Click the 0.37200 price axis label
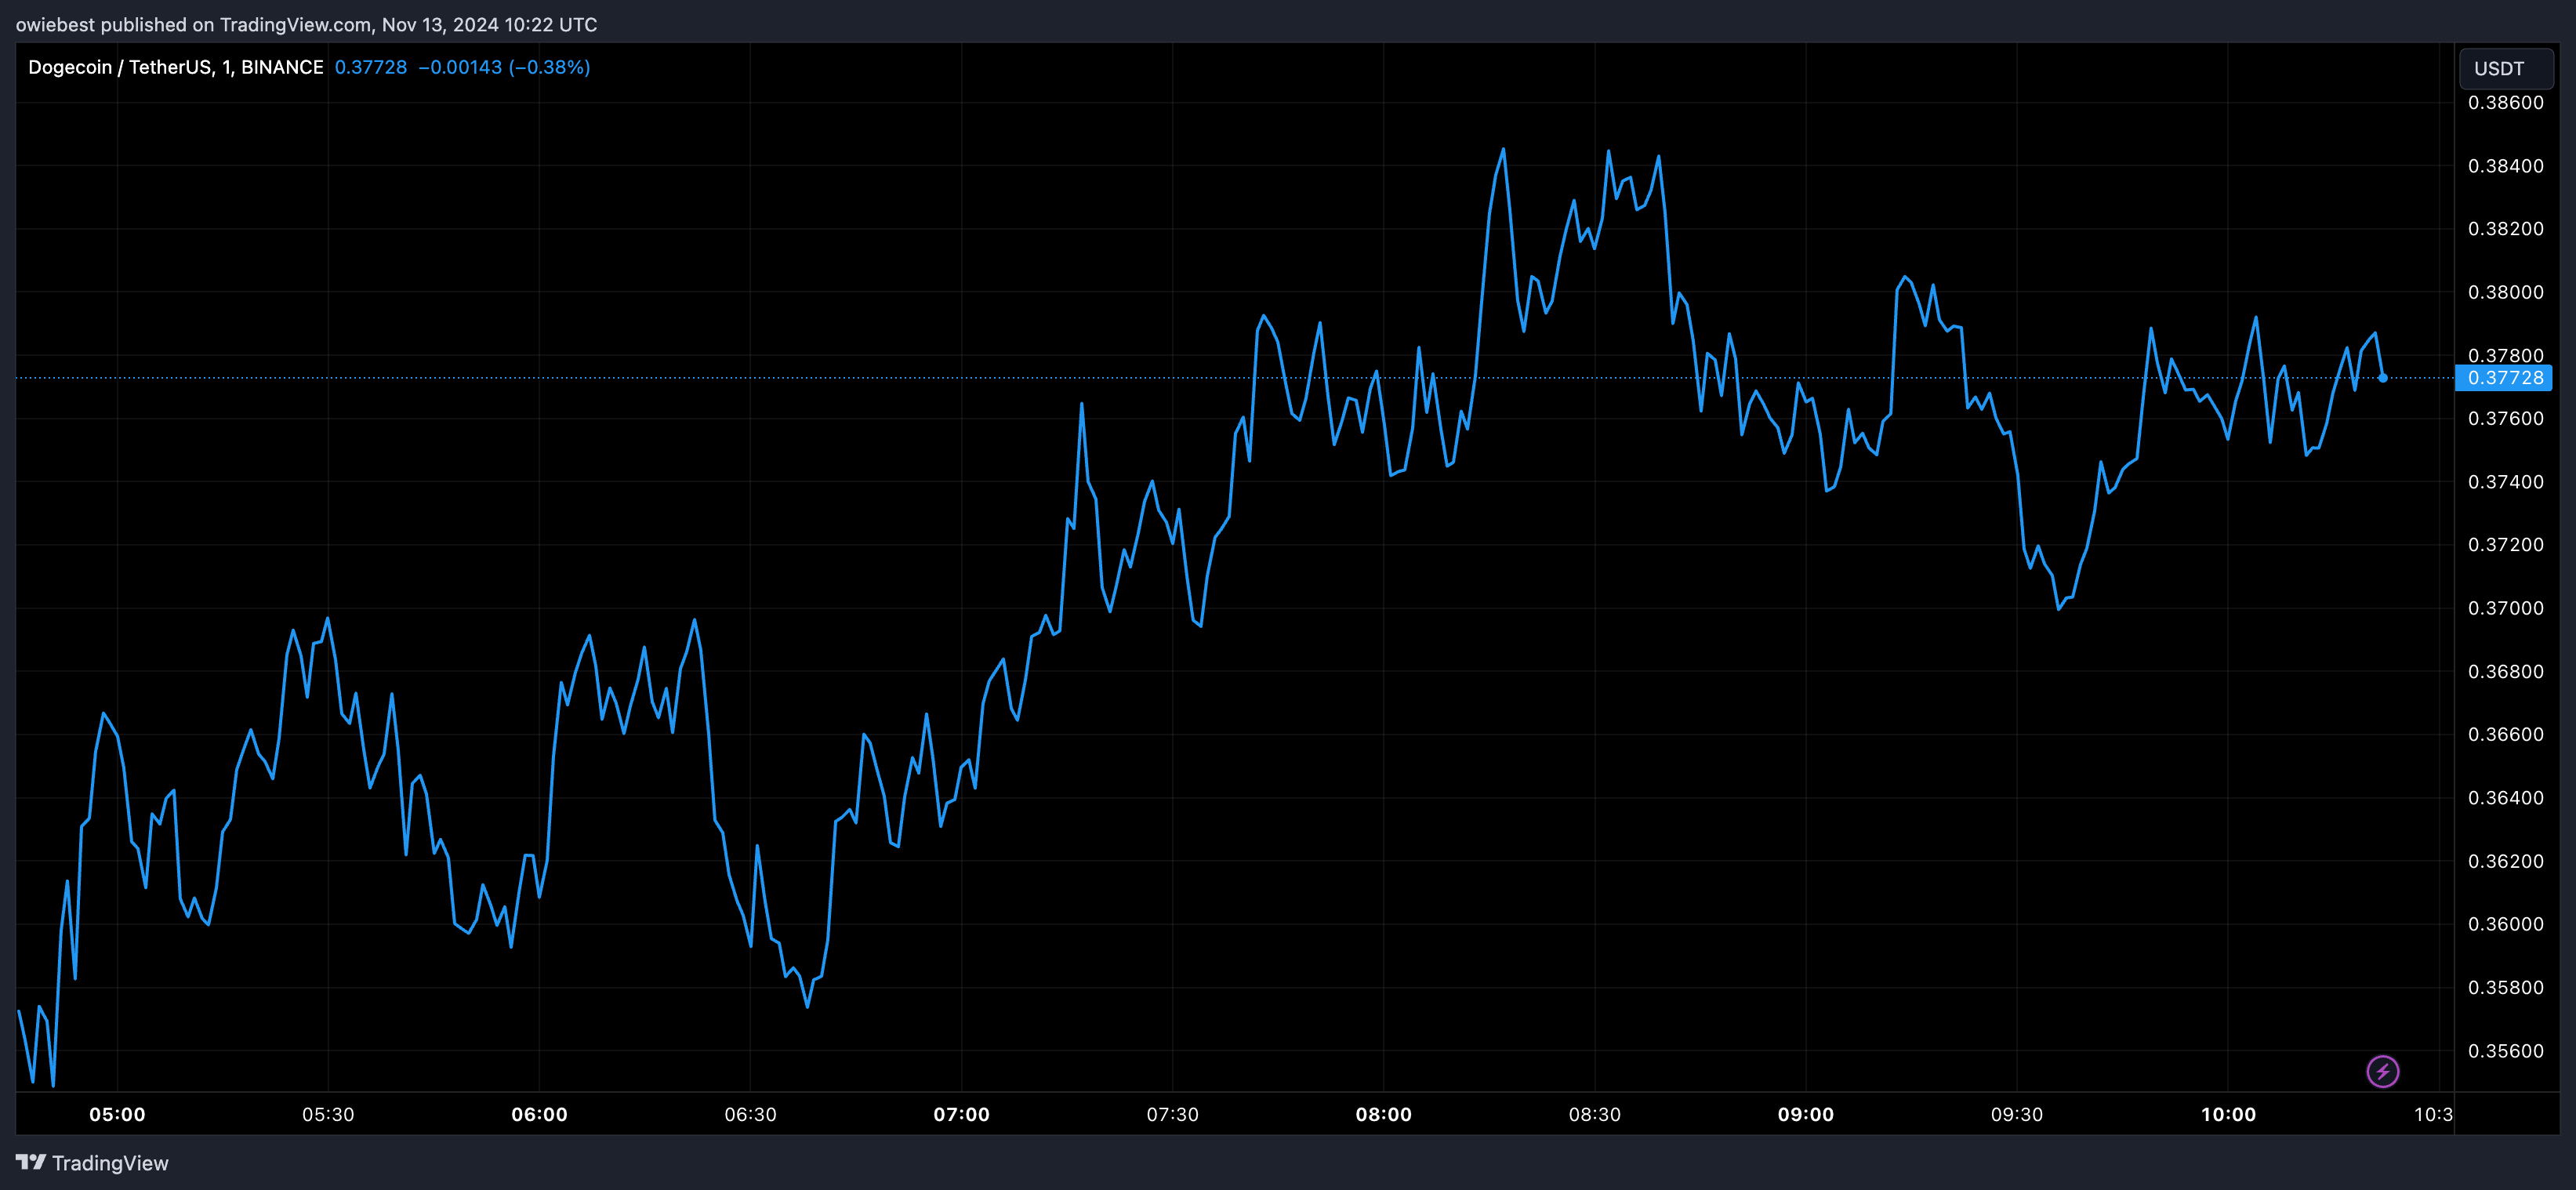Viewport: 2576px width, 1190px height. pyautogui.click(x=2505, y=545)
